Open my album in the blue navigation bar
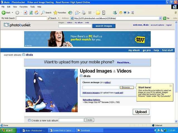This screenshot has width=178, height=133. point(134,50)
